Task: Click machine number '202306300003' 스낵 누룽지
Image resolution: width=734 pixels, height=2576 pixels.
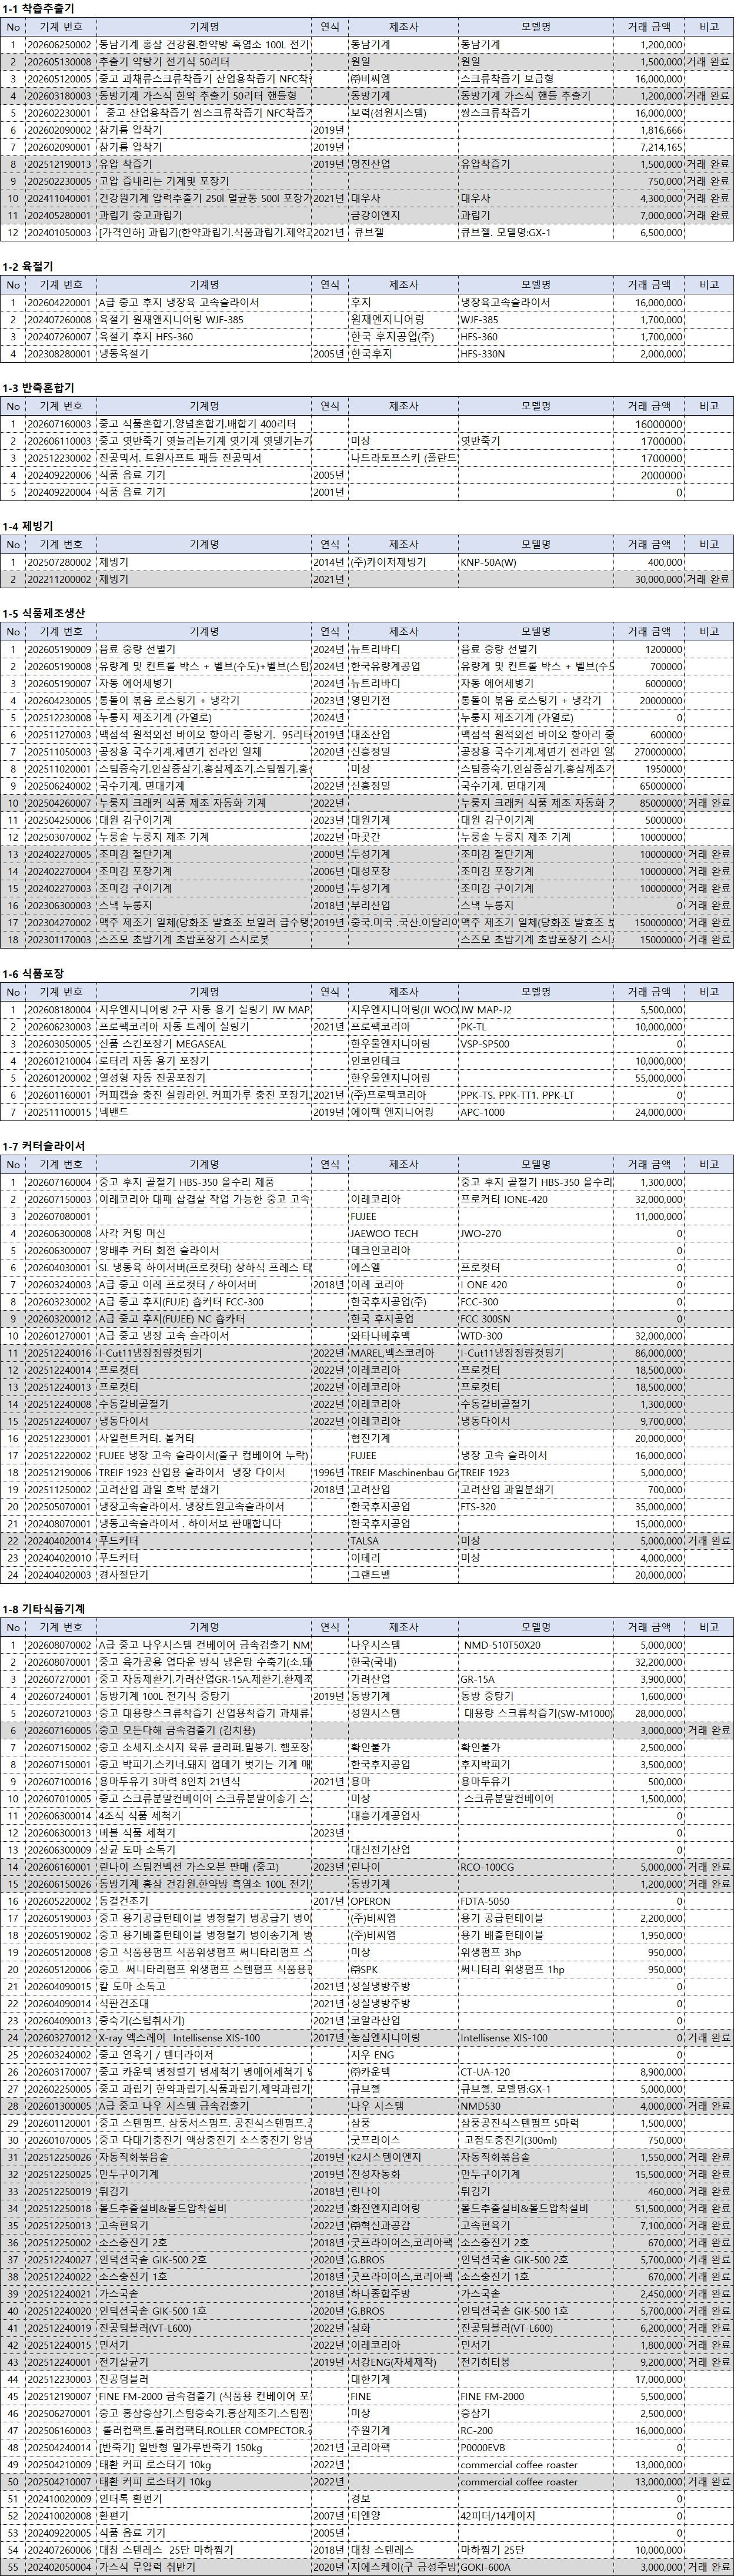Action: point(60,905)
